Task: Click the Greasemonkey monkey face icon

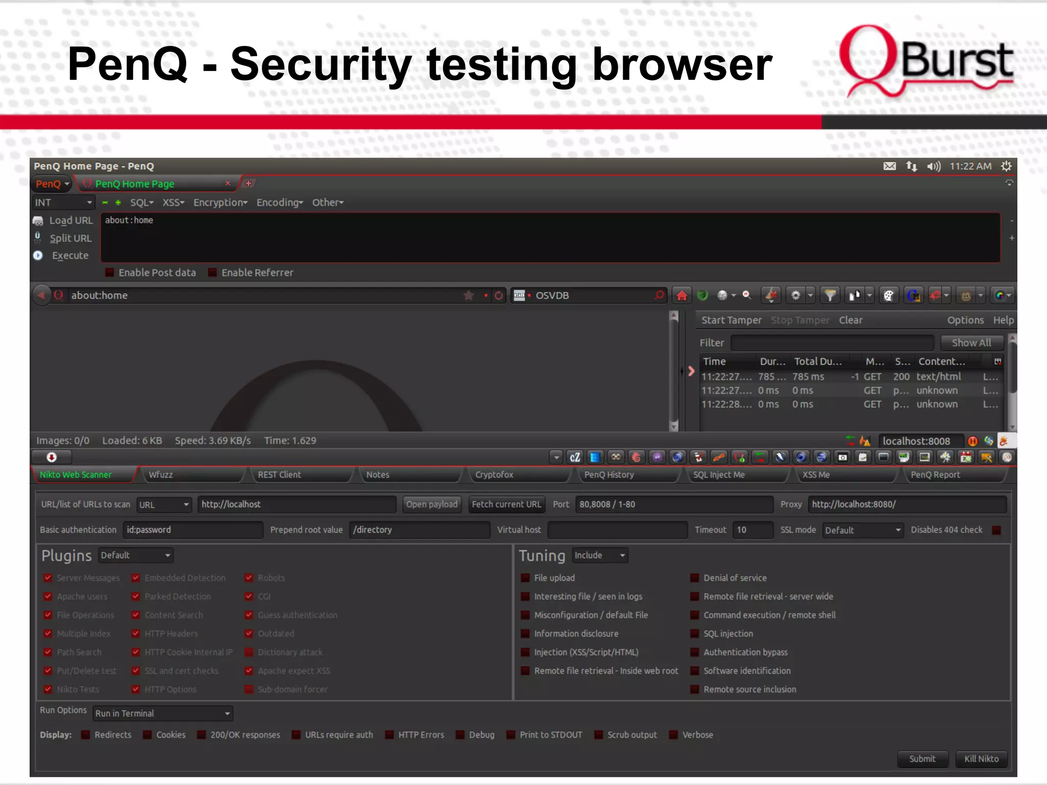Action: 965,295
